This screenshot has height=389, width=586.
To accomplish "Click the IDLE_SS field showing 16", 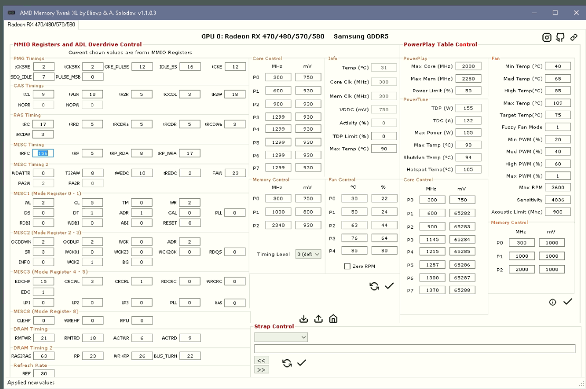I will coord(190,67).
